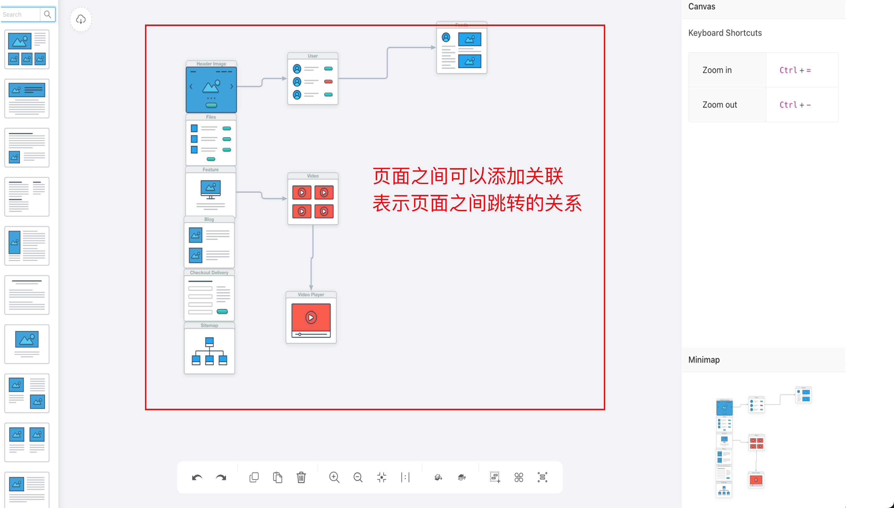
Task: Zoom in using the magnifier plus icon
Action: pyautogui.click(x=334, y=477)
